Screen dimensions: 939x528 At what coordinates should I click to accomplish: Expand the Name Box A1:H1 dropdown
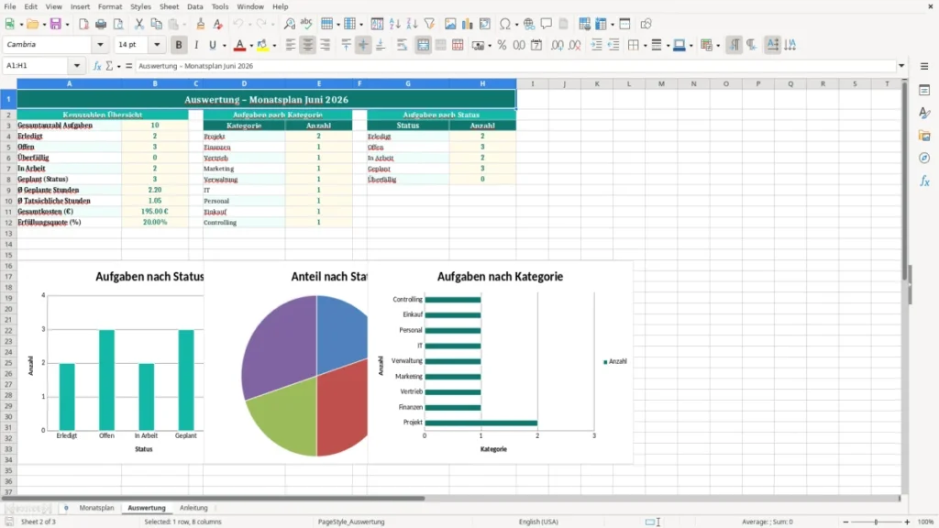[x=77, y=66]
